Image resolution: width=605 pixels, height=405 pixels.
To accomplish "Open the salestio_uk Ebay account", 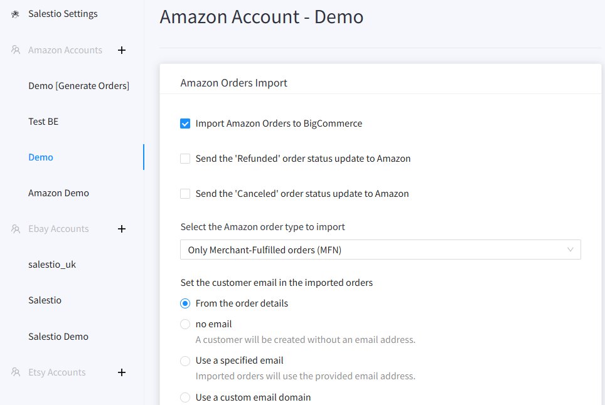I will click(x=52, y=265).
